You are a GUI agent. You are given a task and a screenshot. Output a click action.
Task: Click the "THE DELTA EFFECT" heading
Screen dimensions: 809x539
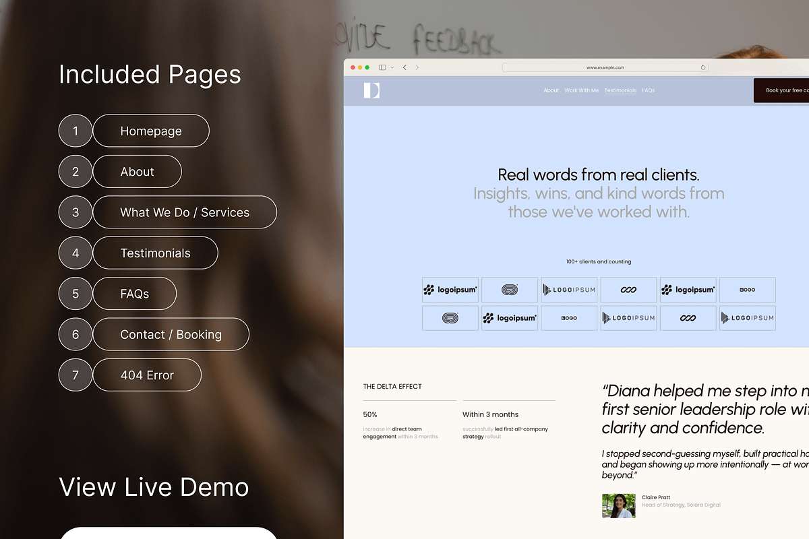tap(392, 387)
